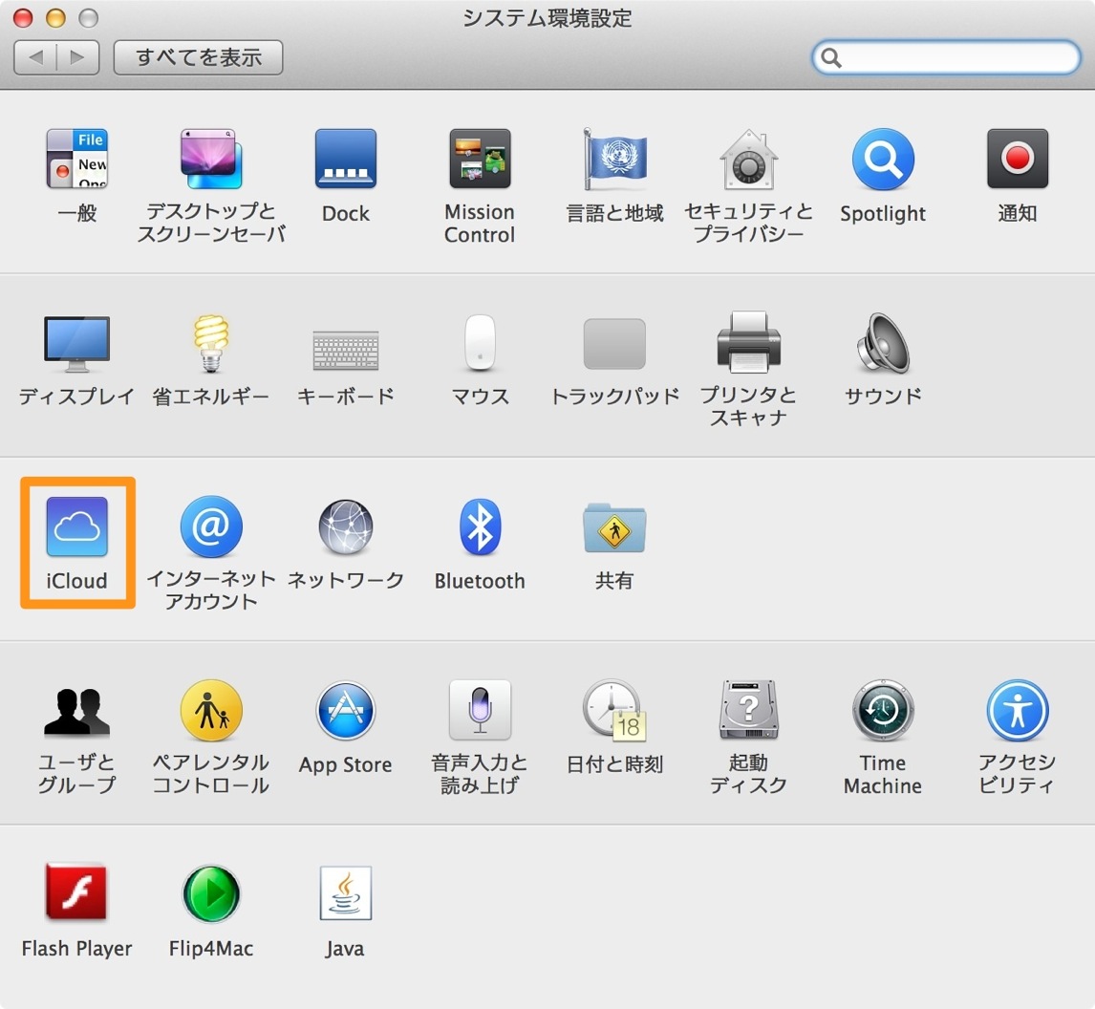Open Flip4Mac preferences pane
The width and height of the screenshot is (1095, 1009).
coord(211,893)
